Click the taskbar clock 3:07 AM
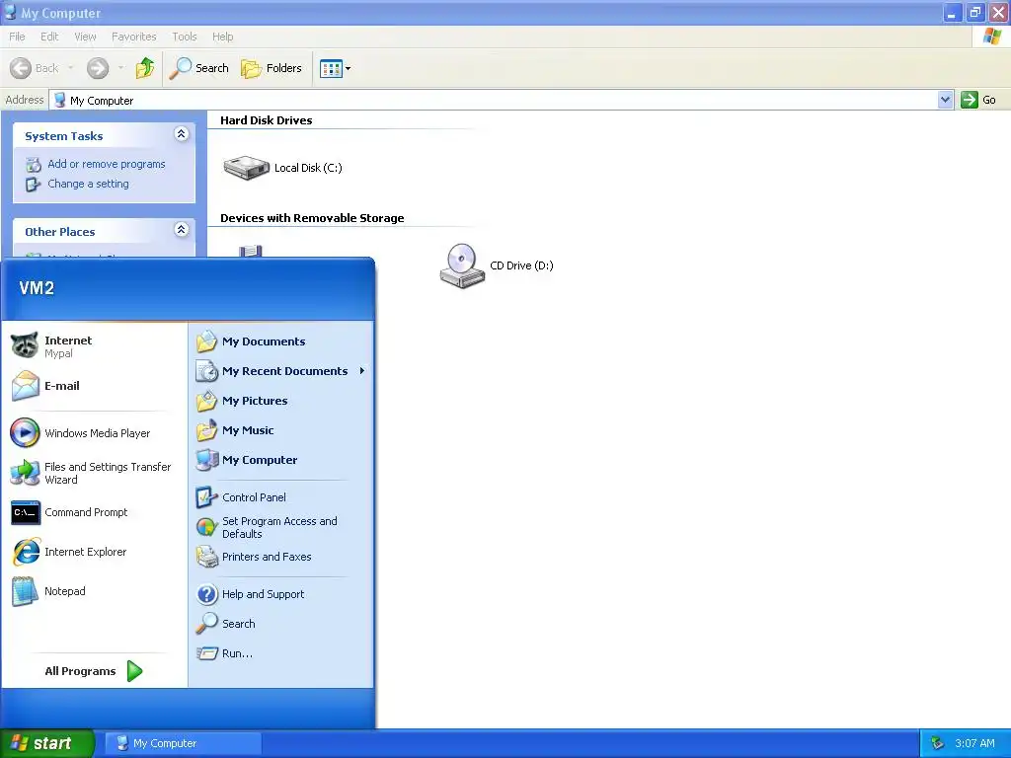Viewport: 1011px width, 758px height. 974,743
